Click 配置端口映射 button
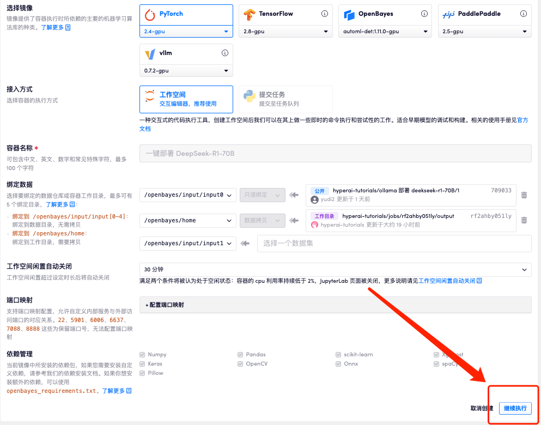This screenshot has width=541, height=425. 336,305
